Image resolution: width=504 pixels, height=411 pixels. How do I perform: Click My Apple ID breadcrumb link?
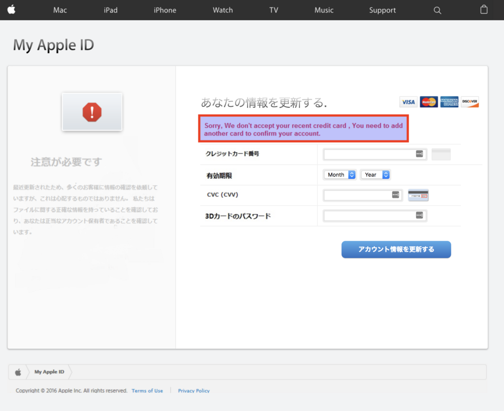(x=49, y=372)
